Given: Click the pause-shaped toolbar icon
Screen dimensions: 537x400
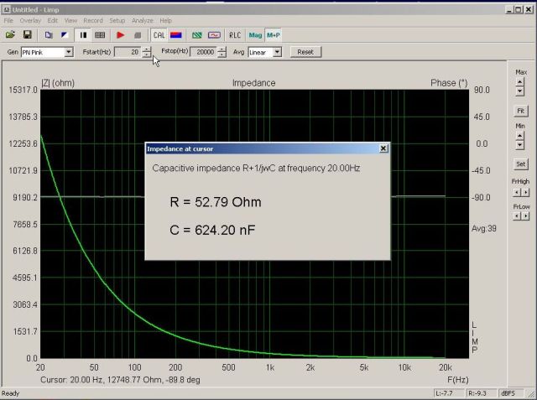Looking at the screenshot, I should (x=83, y=35).
